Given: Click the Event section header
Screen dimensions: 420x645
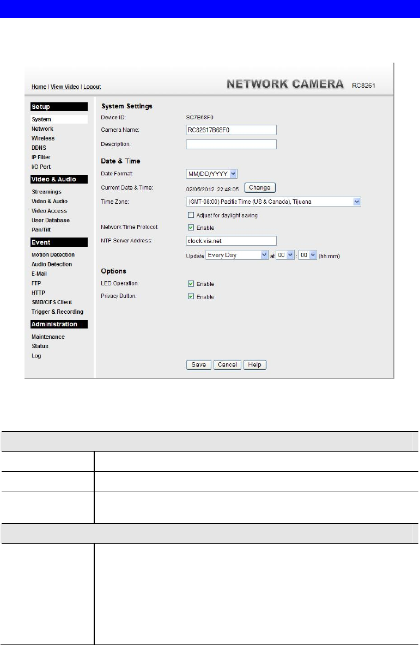Looking at the screenshot, I should pyautogui.click(x=59, y=242).
